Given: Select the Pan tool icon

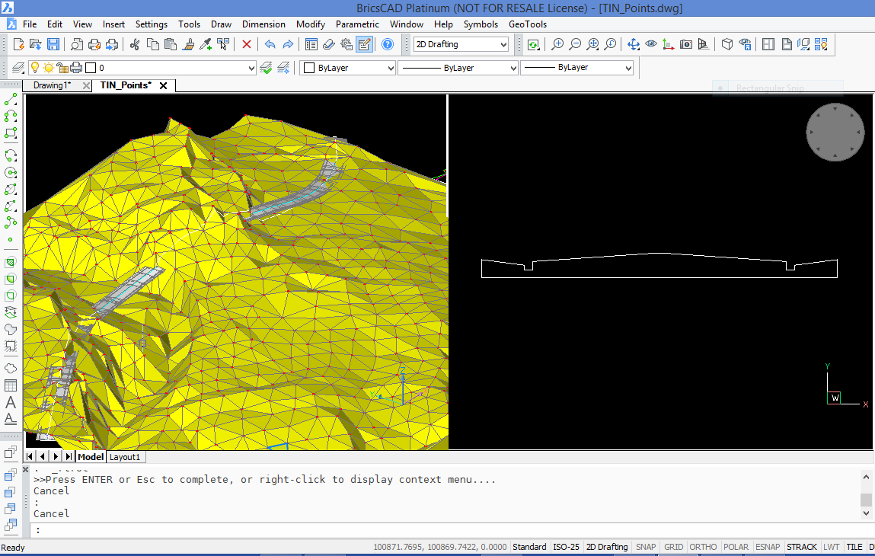Looking at the screenshot, I should 633,44.
